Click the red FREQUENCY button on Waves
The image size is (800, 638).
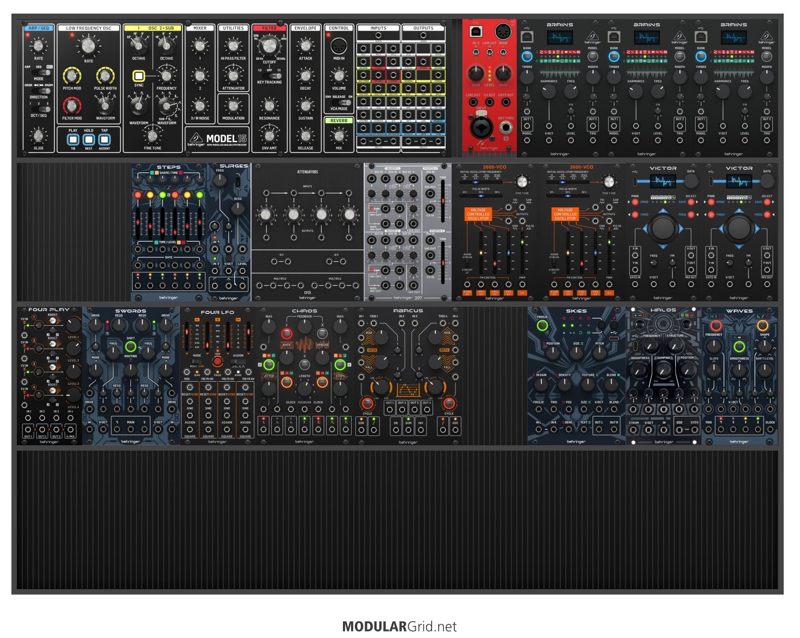point(716,325)
